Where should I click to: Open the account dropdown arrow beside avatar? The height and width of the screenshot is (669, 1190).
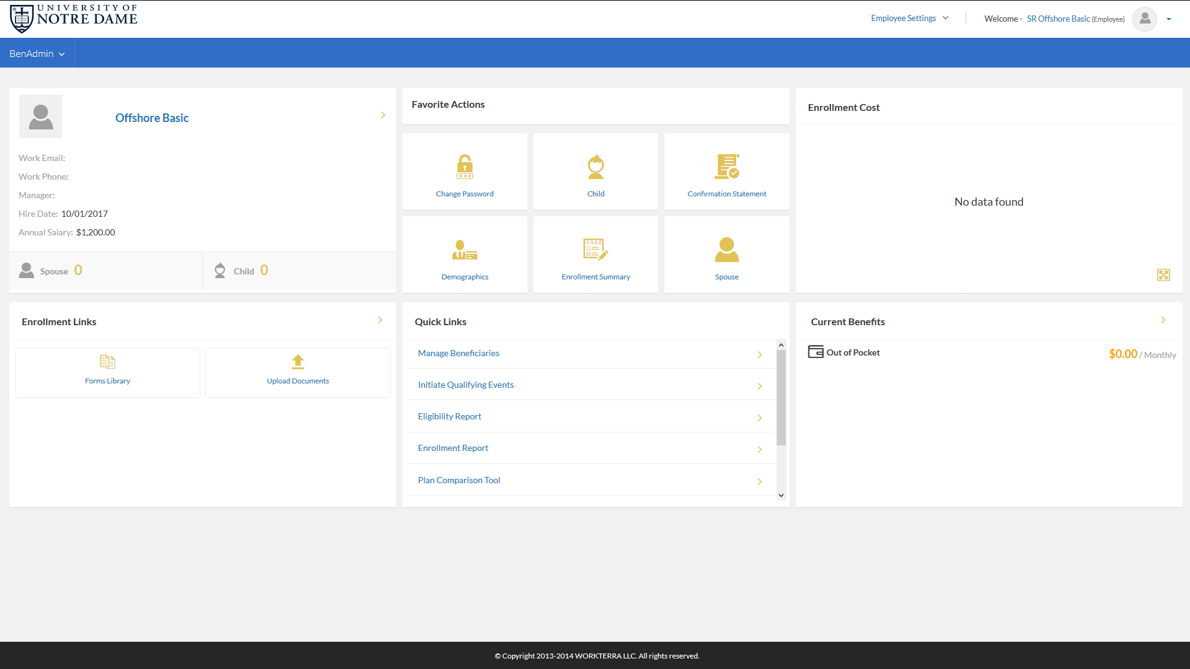point(1169,19)
